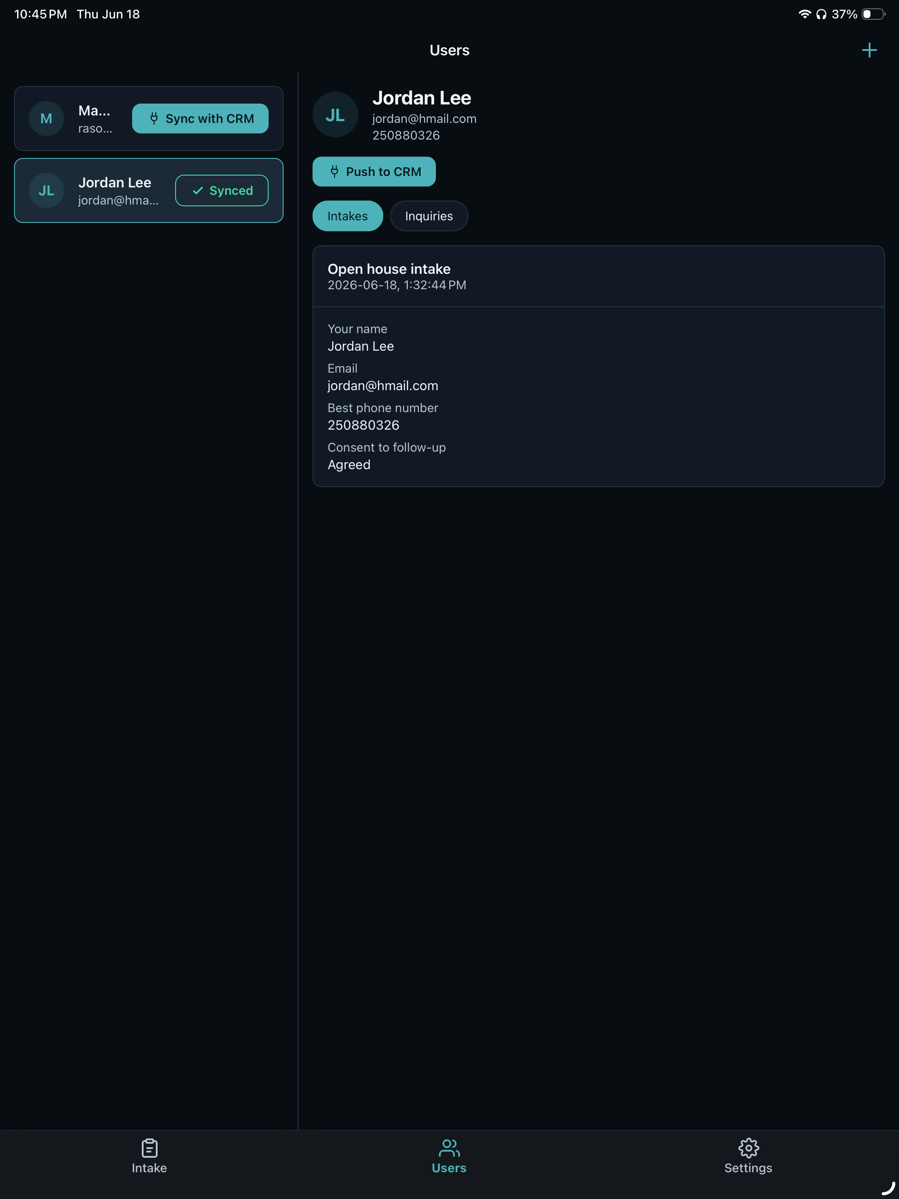Click Jordan Lee value in intake
899x1199 pixels.
pyautogui.click(x=360, y=346)
